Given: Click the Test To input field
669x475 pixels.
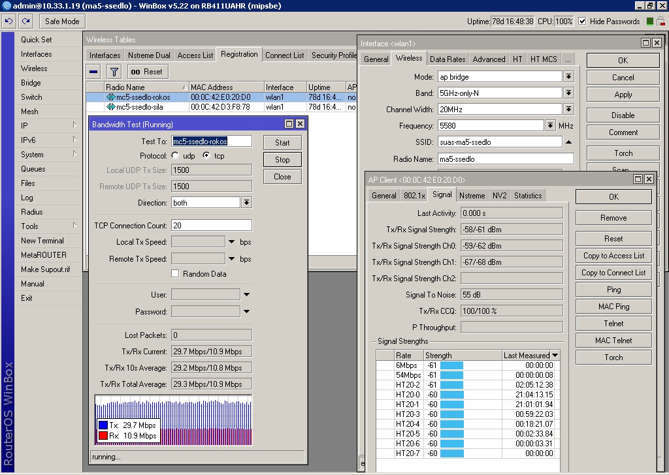Looking at the screenshot, I should 212,141.
